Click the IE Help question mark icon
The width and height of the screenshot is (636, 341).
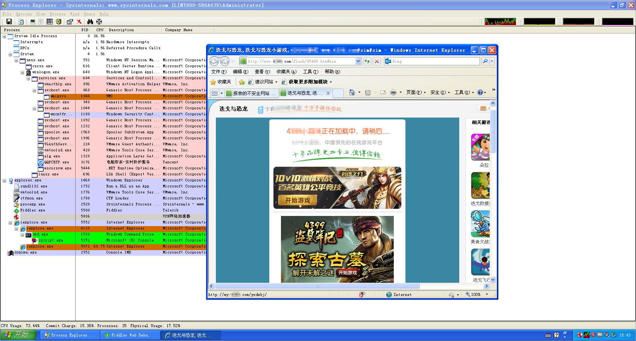coord(480,92)
